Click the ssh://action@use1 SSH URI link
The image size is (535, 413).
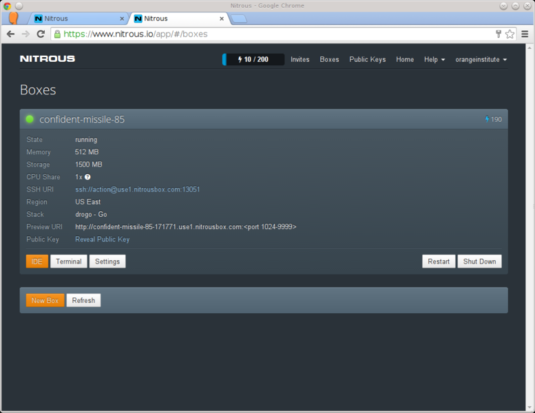[138, 189]
